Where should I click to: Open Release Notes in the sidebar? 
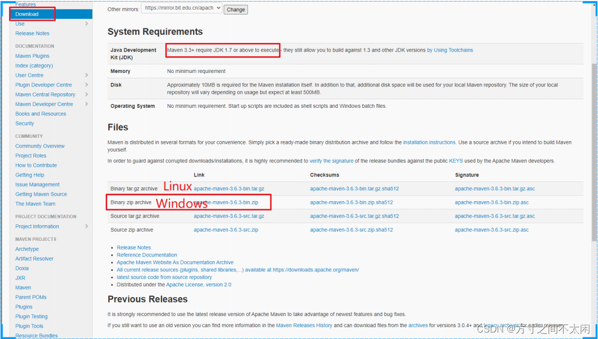pos(32,33)
